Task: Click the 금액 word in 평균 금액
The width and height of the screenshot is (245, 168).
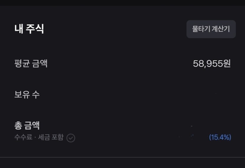Action: point(40,64)
